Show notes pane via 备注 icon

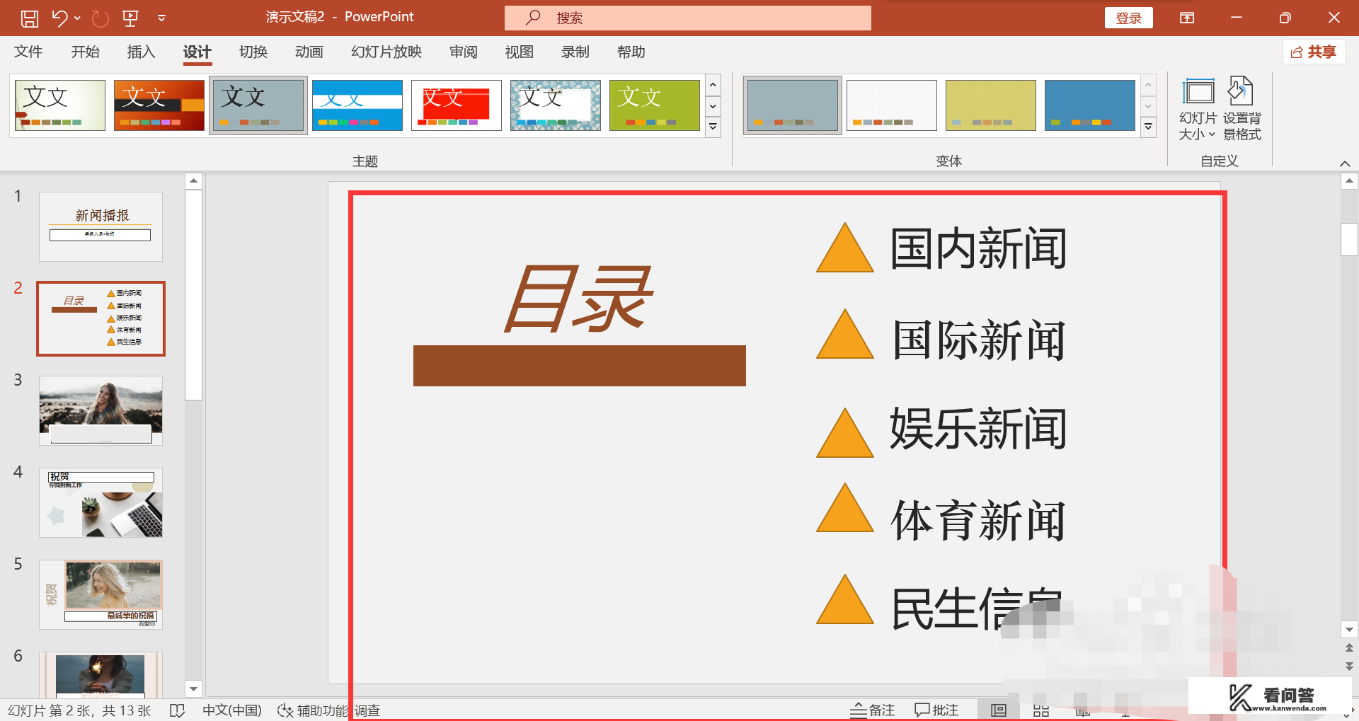[x=872, y=710]
